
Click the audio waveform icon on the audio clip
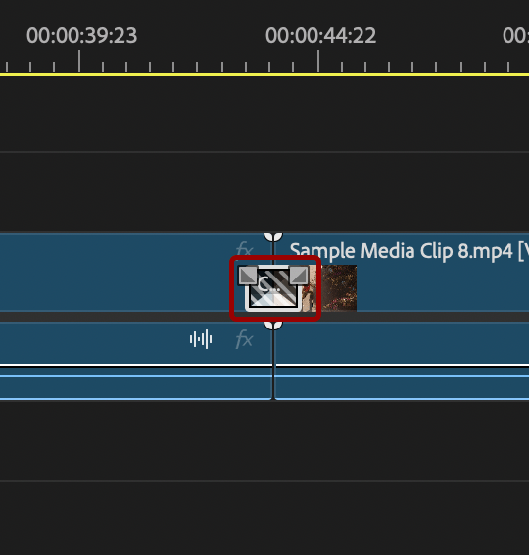[x=201, y=339]
